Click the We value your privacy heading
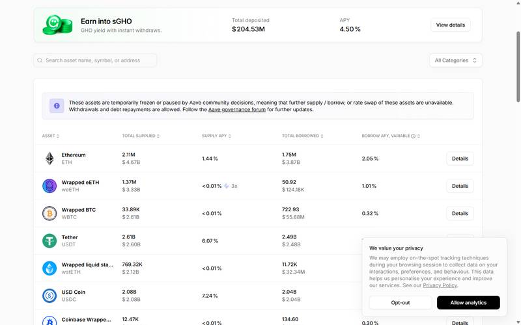The image size is (521, 325). click(396, 248)
